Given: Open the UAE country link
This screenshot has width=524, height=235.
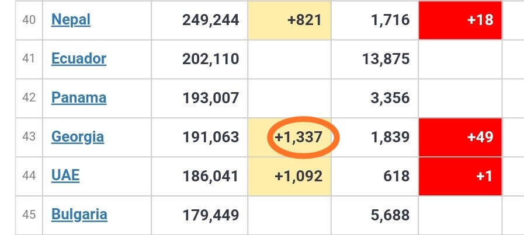Looking at the screenshot, I should pos(65,176).
